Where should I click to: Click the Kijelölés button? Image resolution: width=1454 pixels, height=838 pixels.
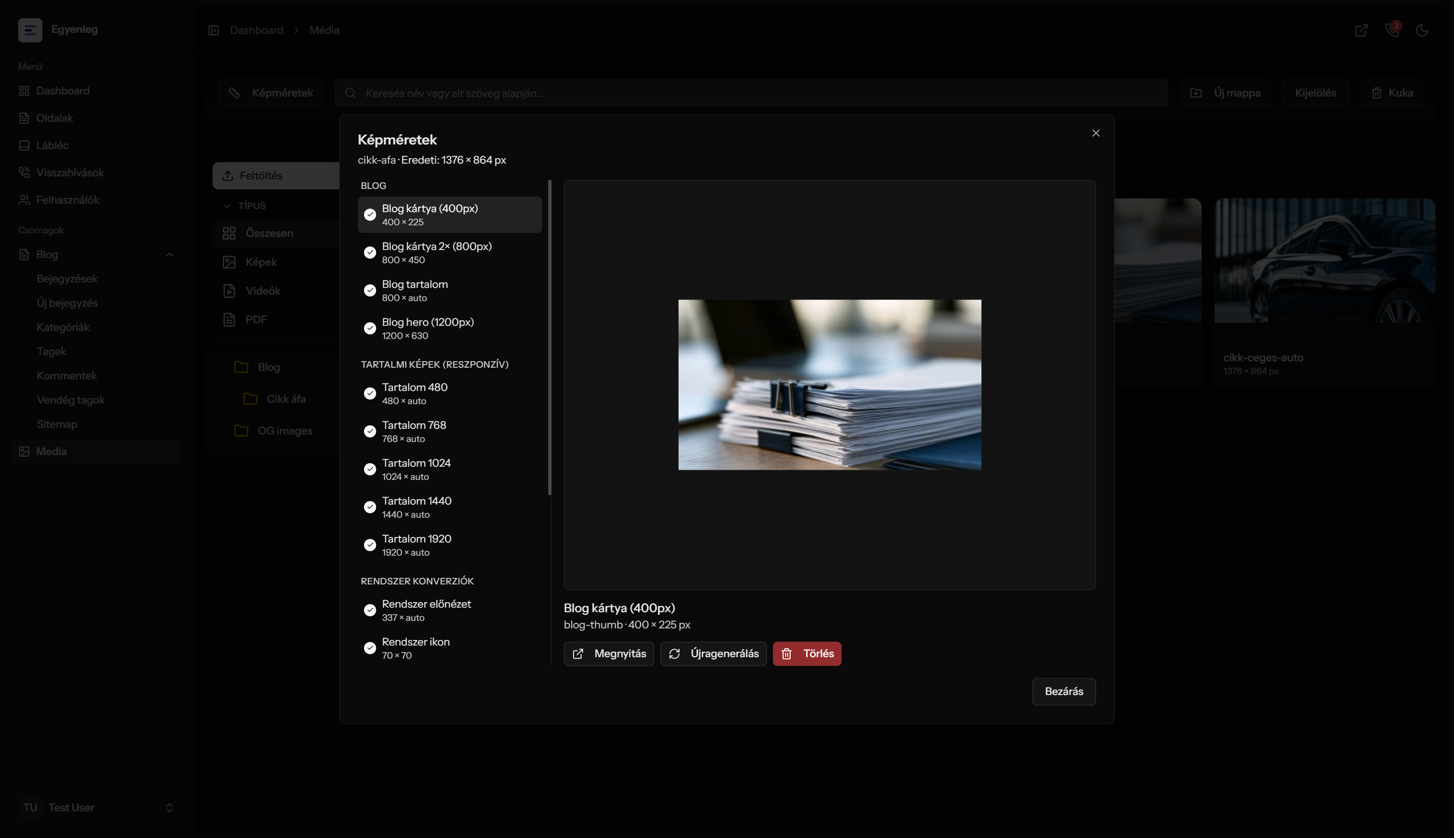pyautogui.click(x=1315, y=92)
